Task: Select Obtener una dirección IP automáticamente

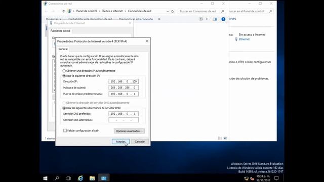Action: [x=64, y=71]
